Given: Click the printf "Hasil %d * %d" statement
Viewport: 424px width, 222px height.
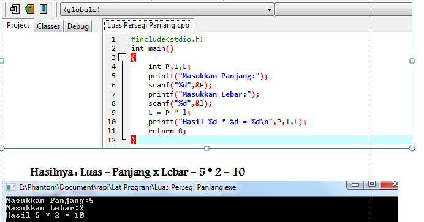Looking at the screenshot, I should (x=227, y=122).
